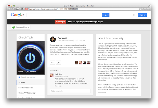The height and width of the screenshot is (108, 158).
Task: Click the Safari forward arrow button
Action: coord(13,9)
